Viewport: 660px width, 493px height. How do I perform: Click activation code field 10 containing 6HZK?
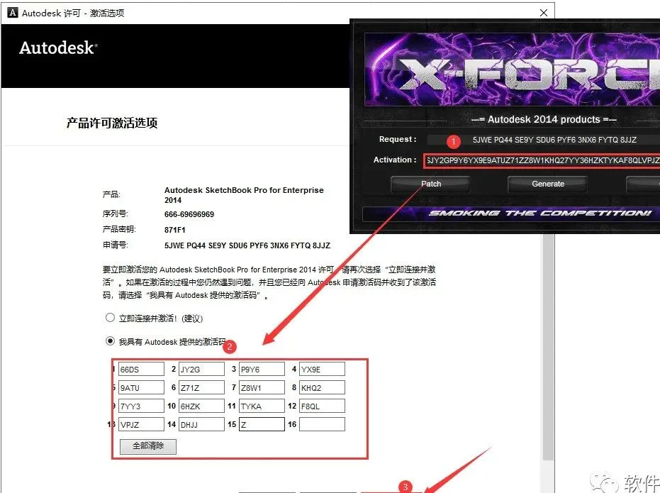pyautogui.click(x=201, y=406)
